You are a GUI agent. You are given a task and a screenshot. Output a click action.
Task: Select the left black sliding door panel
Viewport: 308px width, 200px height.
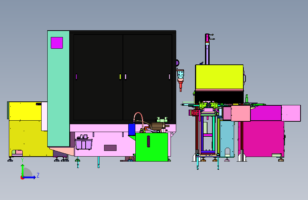click(98, 77)
